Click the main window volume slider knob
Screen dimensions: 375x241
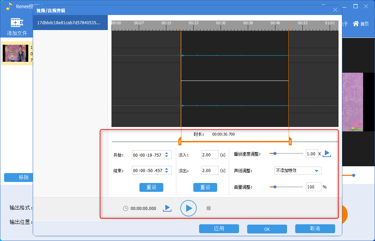click(354, 175)
